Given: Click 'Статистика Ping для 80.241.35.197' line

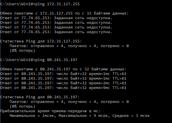Looking at the screenshot, I should 40,97.
